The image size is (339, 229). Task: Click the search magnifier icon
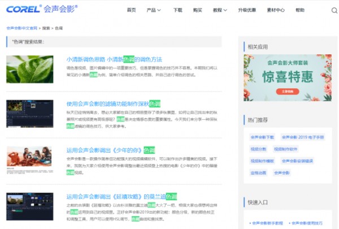(334, 10)
